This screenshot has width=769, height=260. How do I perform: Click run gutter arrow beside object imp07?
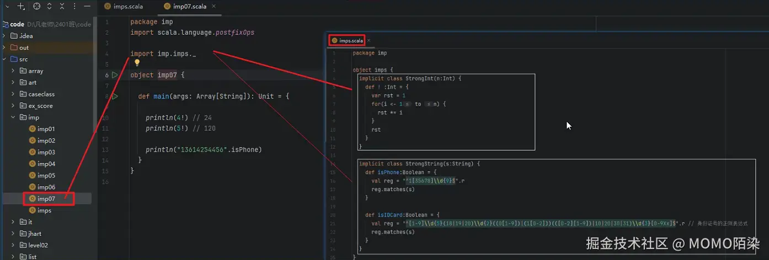(x=115, y=75)
